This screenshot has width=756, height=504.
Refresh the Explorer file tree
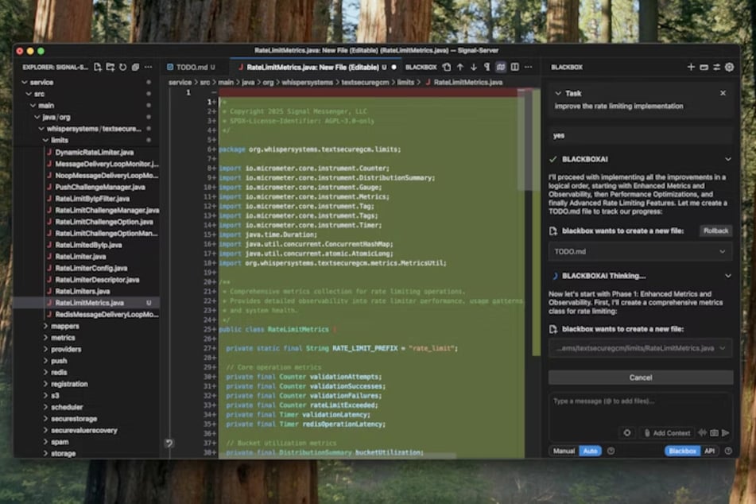(122, 68)
